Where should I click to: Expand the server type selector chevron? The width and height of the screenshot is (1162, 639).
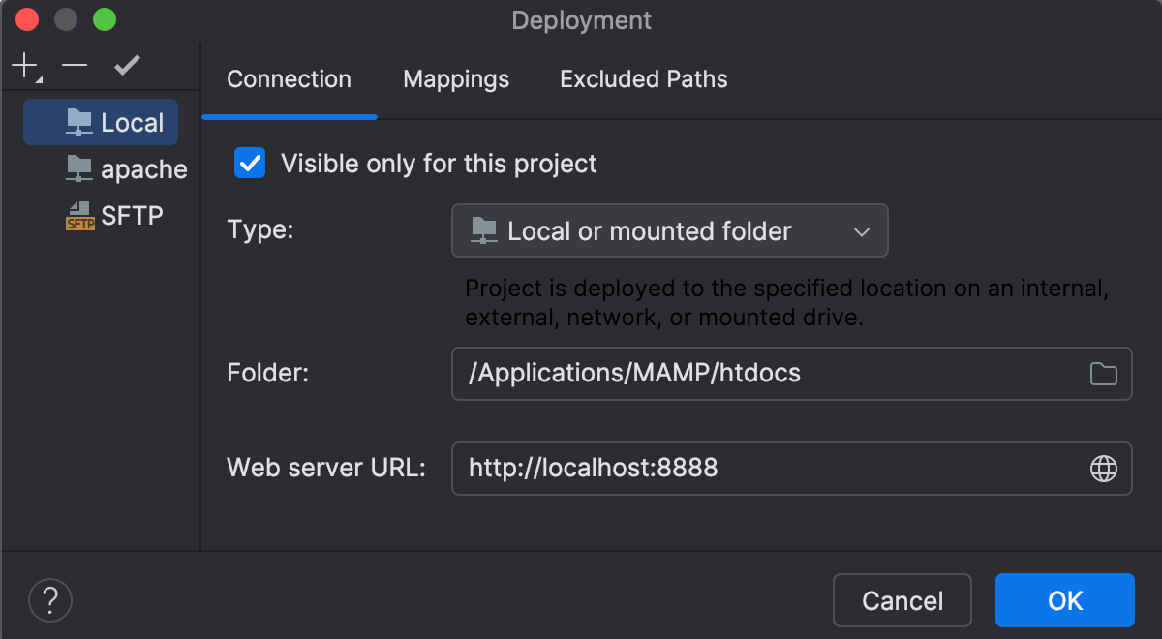tap(861, 230)
